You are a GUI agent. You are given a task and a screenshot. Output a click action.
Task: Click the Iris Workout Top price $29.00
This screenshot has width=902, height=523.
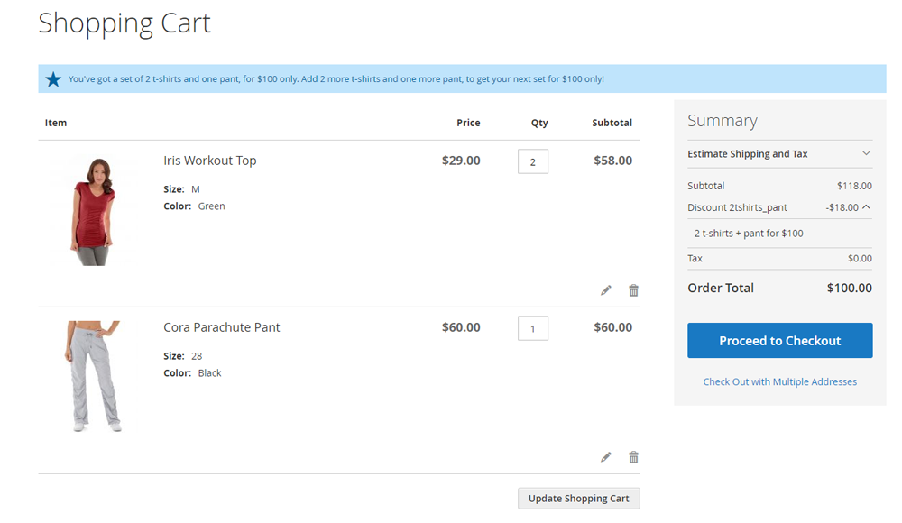coord(461,161)
